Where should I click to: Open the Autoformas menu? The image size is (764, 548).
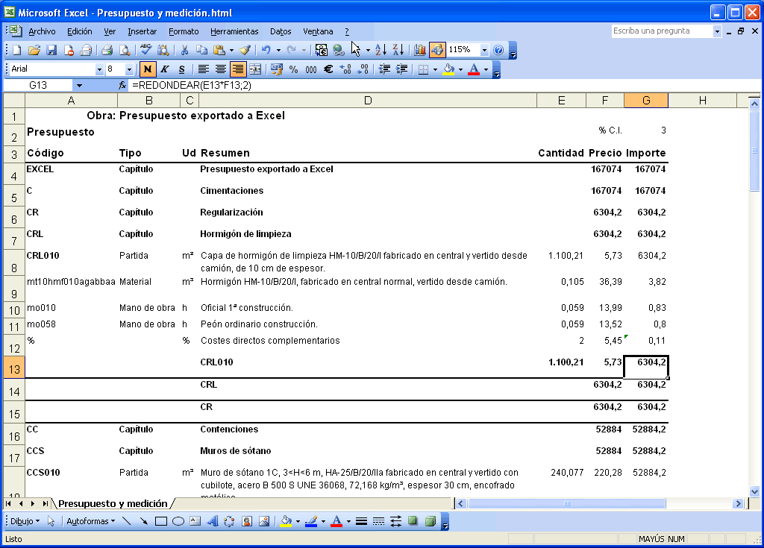click(x=90, y=521)
